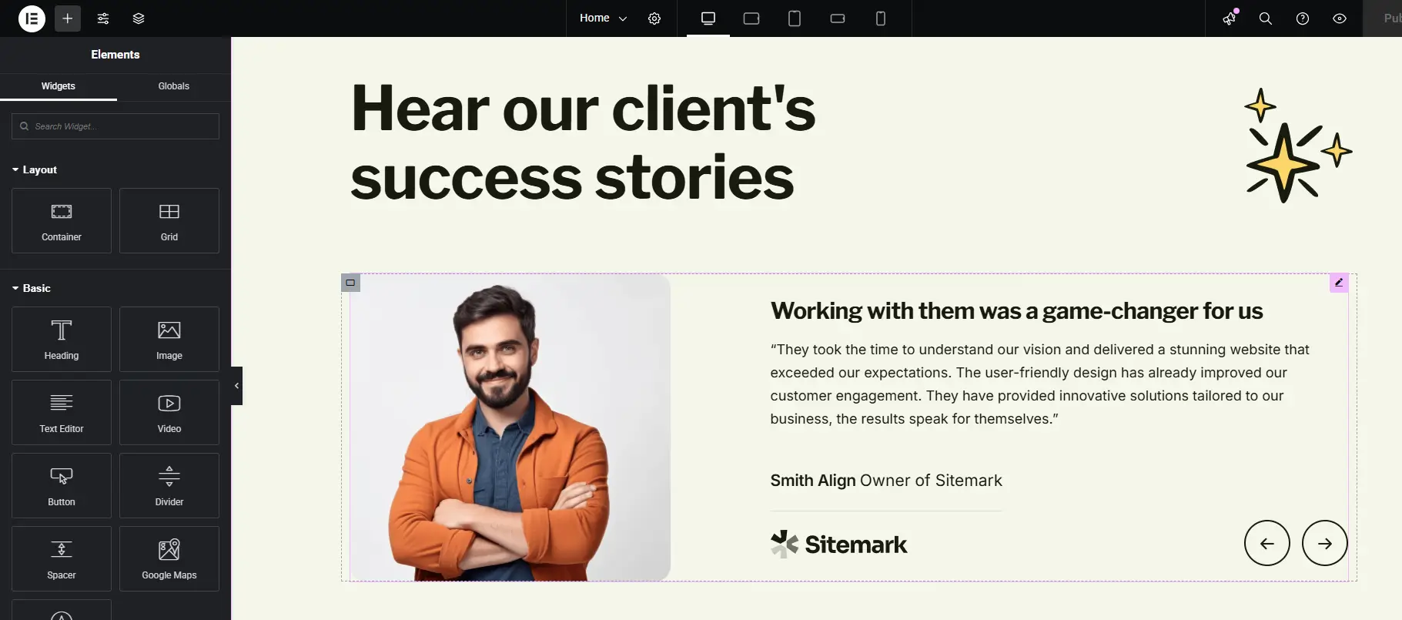Open the help question mark icon

[1303, 18]
